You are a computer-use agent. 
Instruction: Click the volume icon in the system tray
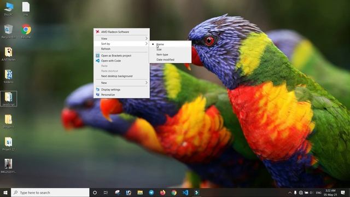click(312, 193)
